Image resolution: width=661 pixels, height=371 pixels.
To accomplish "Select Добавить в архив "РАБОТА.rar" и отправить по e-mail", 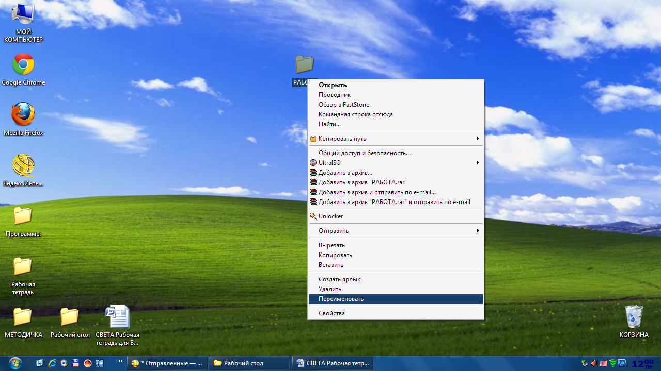I will point(396,202).
